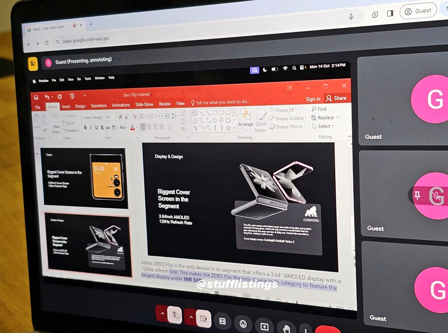The image size is (448, 333).
Task: Click the macOS Spotlight search icon
Action: click(294, 68)
